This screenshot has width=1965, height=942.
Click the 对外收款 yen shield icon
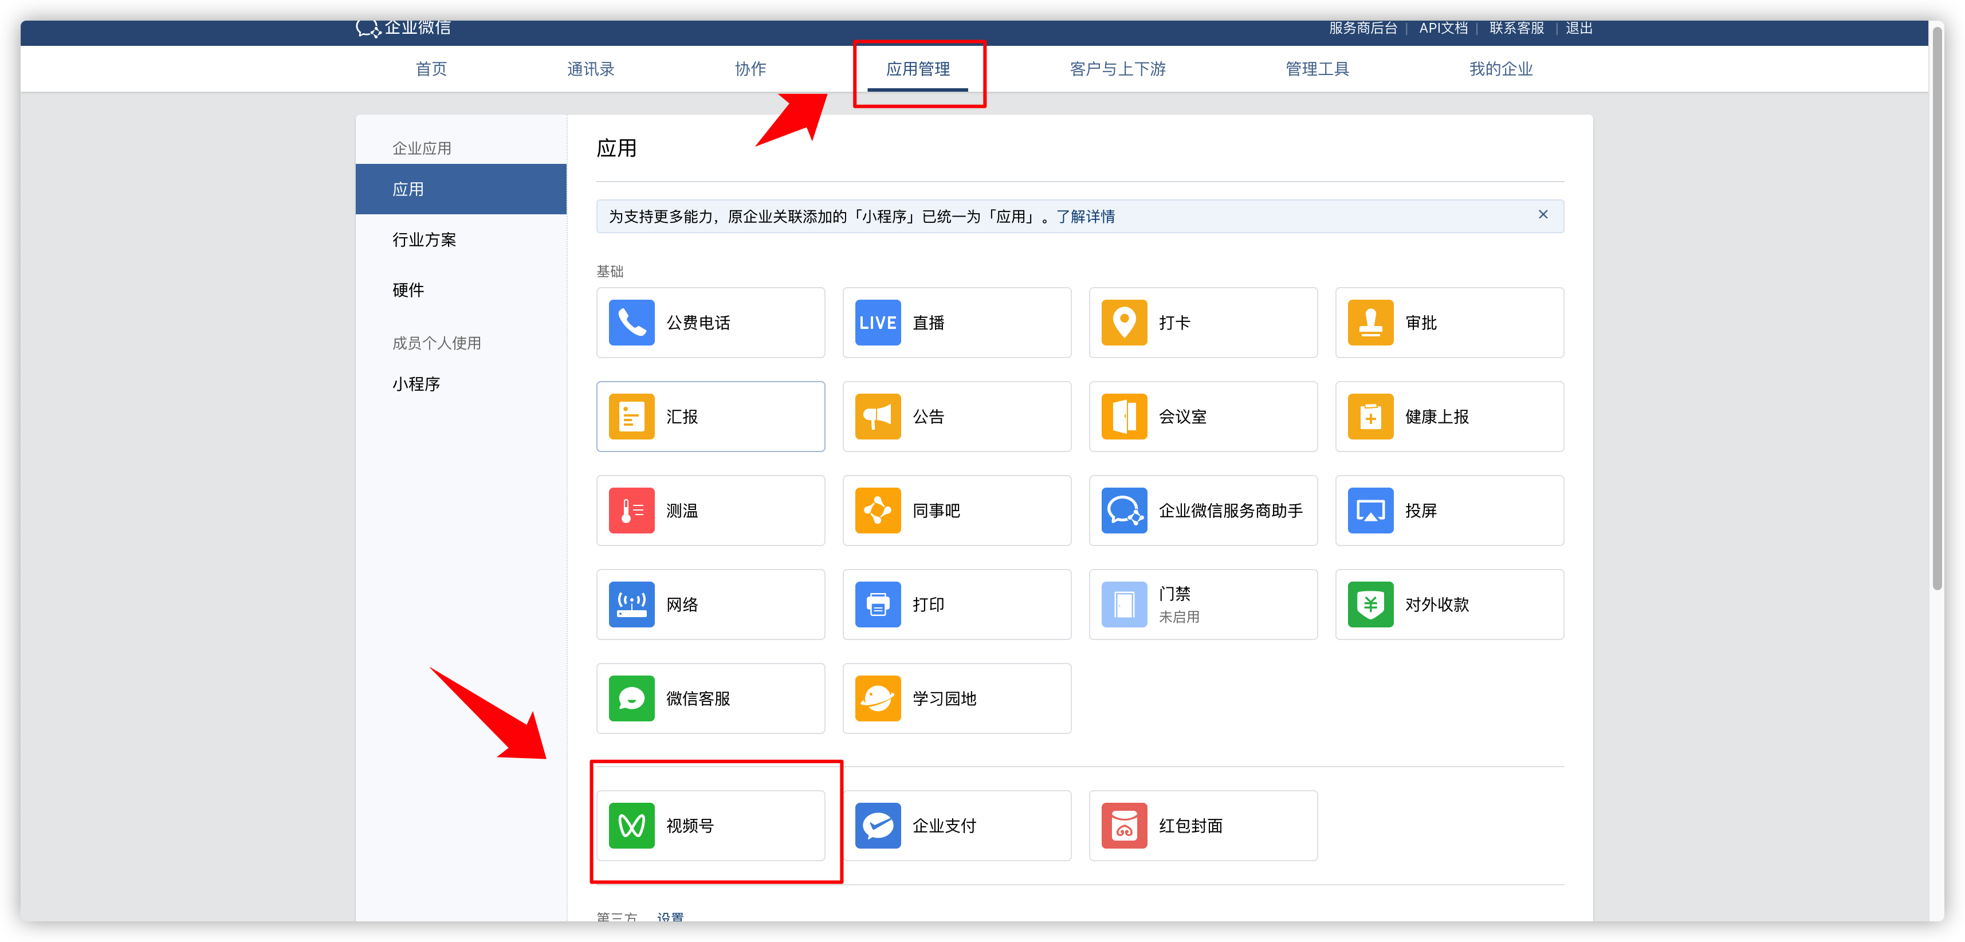tap(1370, 604)
